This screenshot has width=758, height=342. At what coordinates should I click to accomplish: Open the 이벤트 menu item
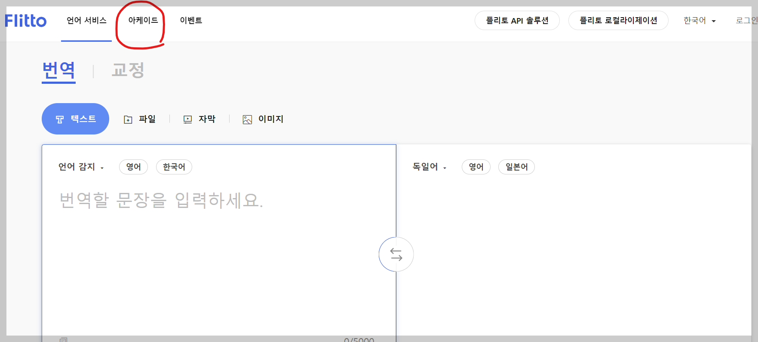[x=191, y=20]
